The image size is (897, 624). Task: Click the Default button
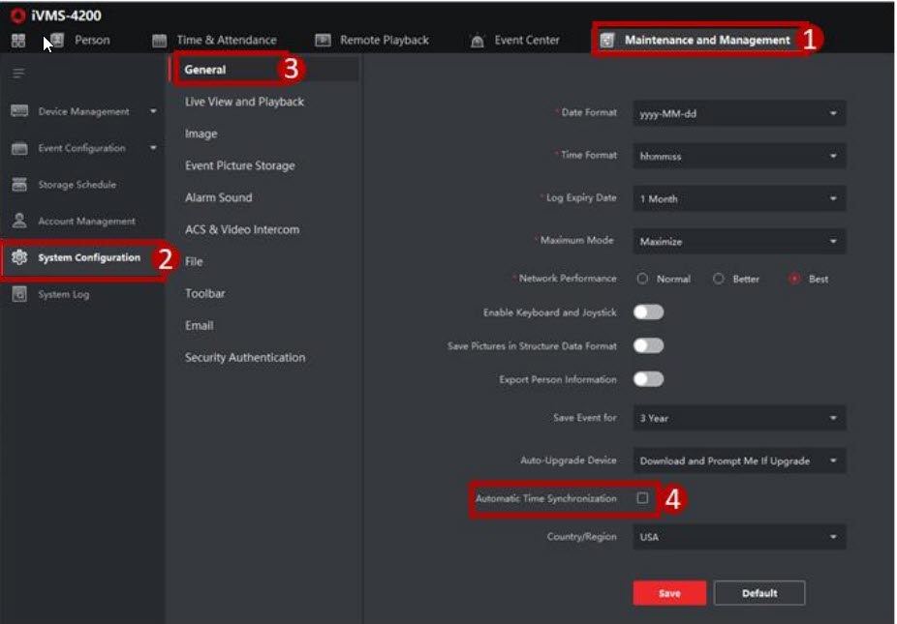[758, 593]
